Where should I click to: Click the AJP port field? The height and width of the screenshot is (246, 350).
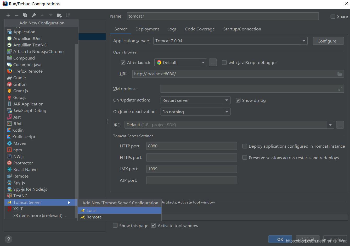point(192,180)
